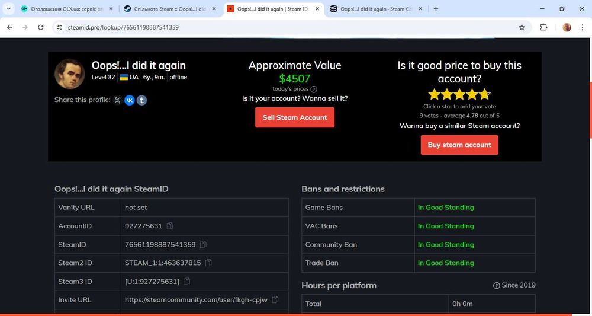Copy the Steam3 ID value
This screenshot has width=592, height=316.
[186, 282]
